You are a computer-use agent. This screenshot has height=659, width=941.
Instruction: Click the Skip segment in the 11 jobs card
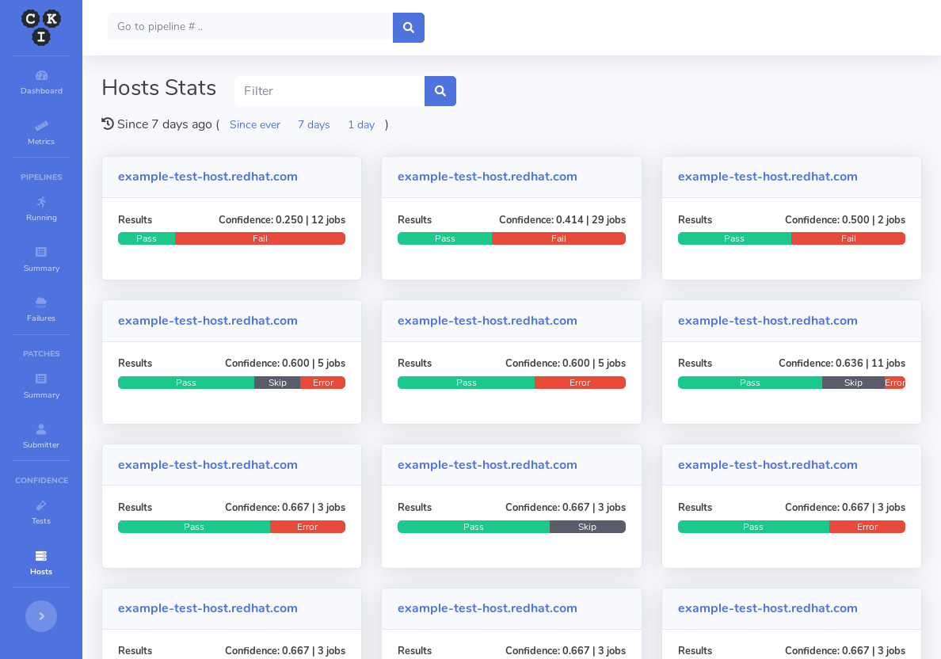(x=853, y=383)
